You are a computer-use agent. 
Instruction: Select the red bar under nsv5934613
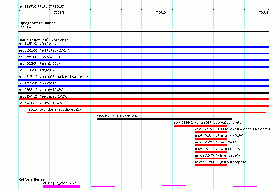tap(144, 106)
